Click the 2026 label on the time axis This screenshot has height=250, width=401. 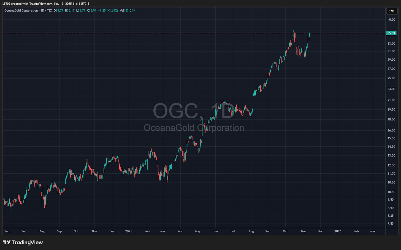click(338, 231)
